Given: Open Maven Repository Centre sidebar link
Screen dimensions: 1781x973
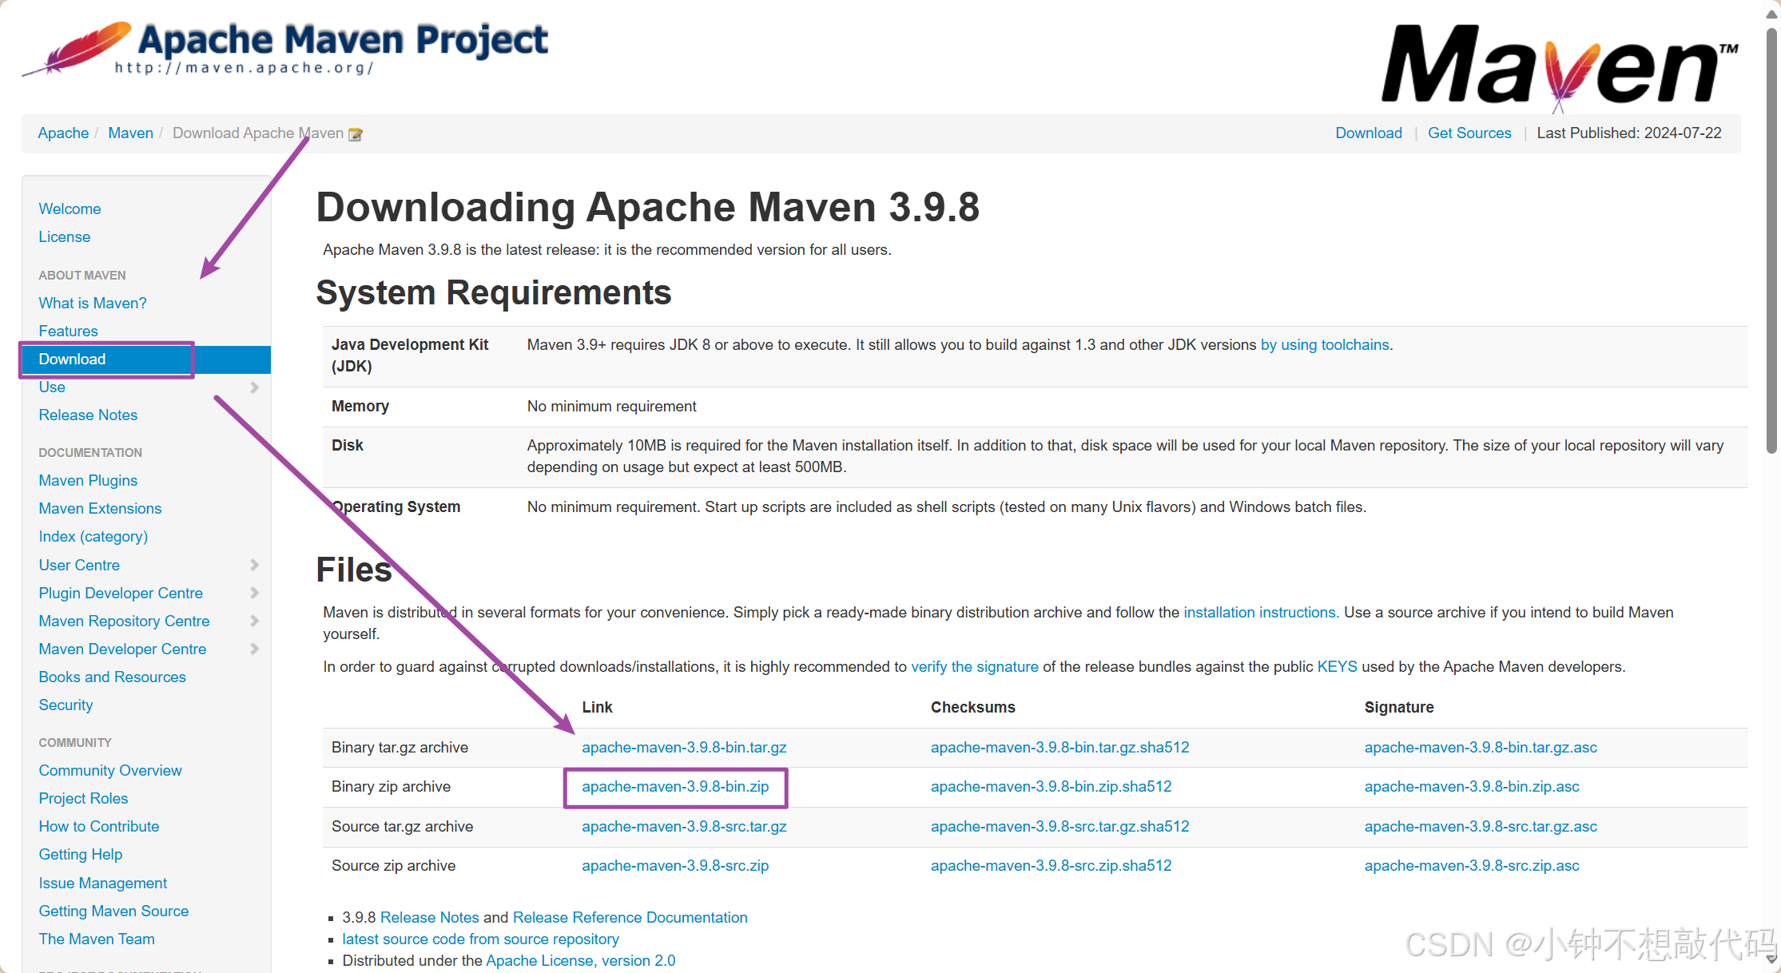Looking at the screenshot, I should 124,621.
